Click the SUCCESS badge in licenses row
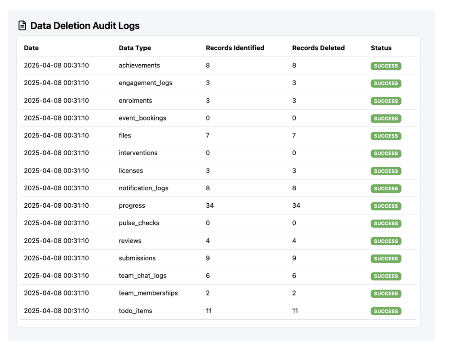Image resolution: width=450 pixels, height=350 pixels. point(386,171)
